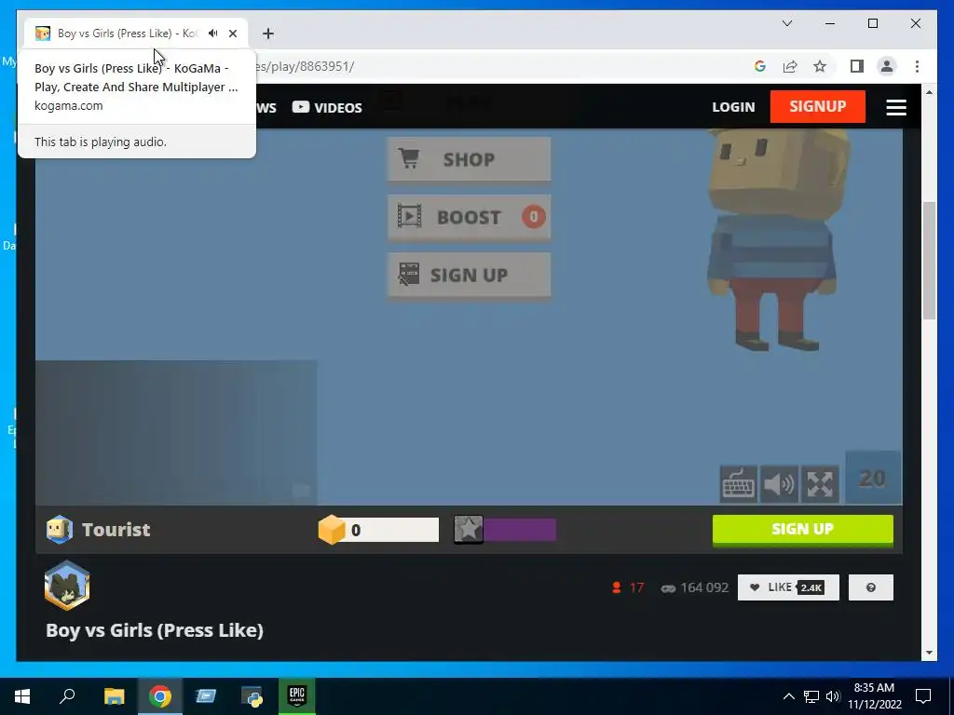Image resolution: width=954 pixels, height=715 pixels.
Task: Open the help question mark button
Action: tap(871, 587)
